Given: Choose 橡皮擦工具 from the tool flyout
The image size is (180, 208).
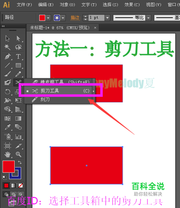Looking at the screenshot, I should click(58, 81).
